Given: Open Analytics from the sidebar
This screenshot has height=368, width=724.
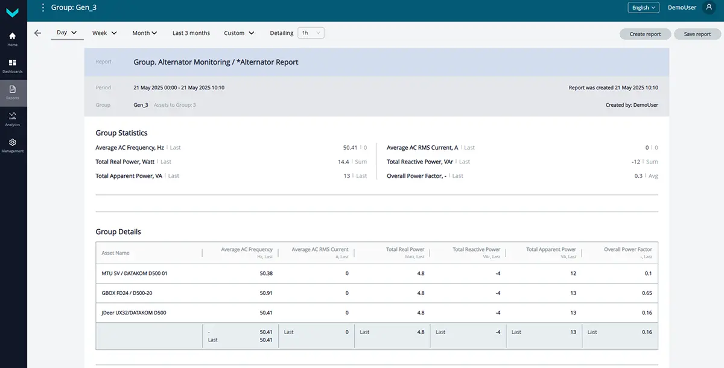Looking at the screenshot, I should (x=13, y=118).
